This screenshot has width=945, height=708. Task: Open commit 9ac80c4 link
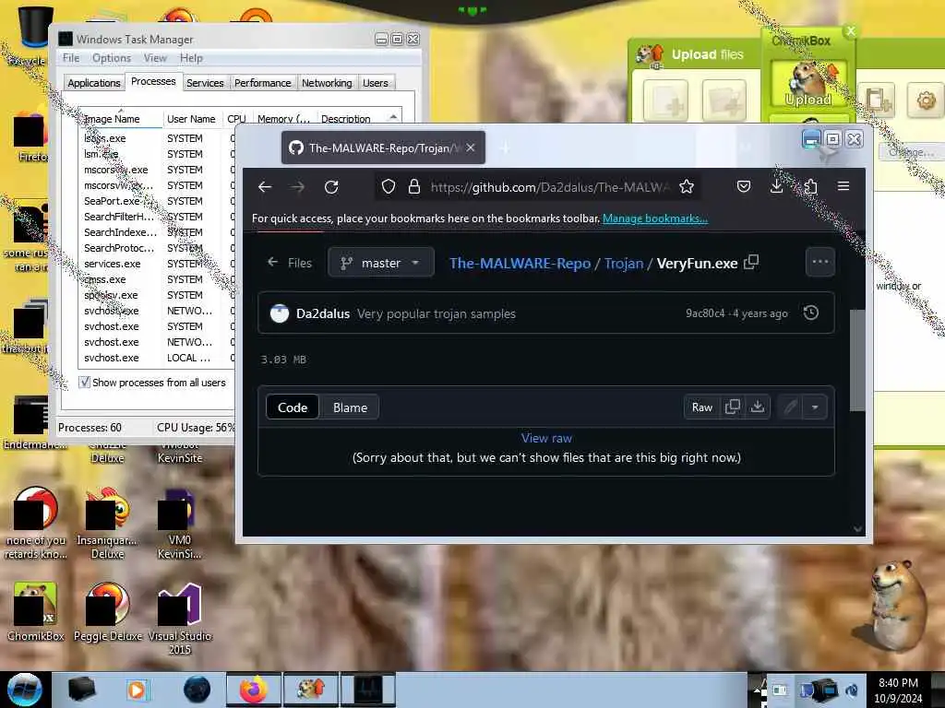(x=704, y=313)
